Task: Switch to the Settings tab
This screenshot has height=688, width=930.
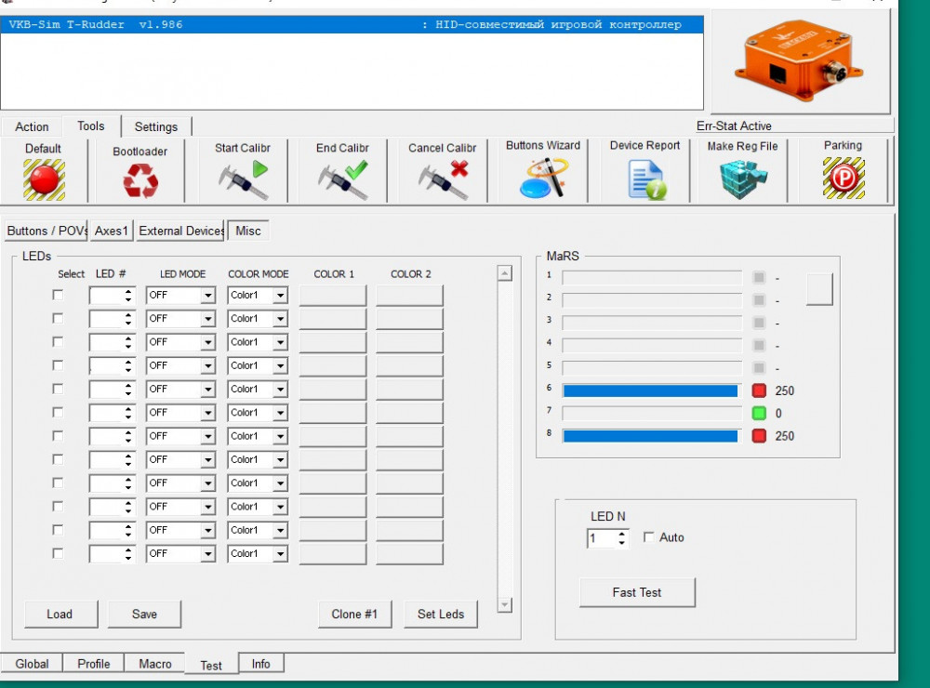Action: click(x=155, y=126)
